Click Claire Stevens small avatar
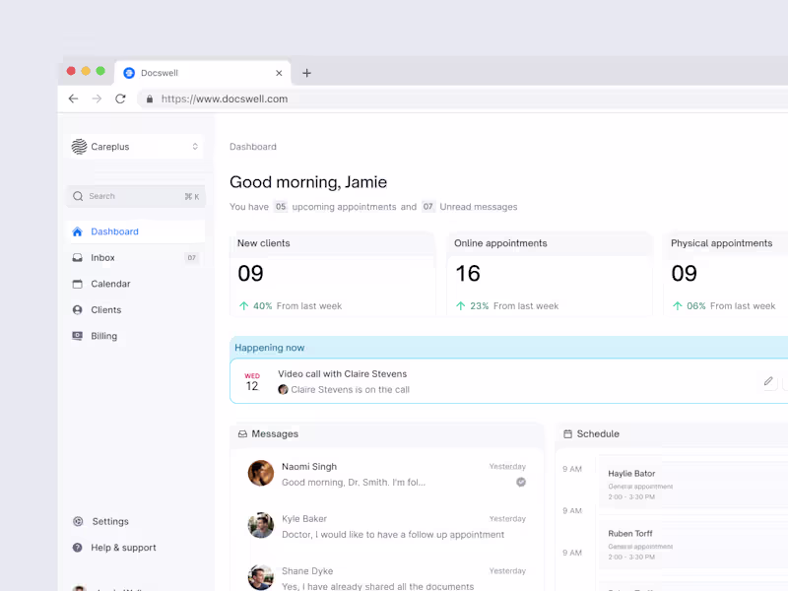The height and width of the screenshot is (591, 788). point(283,389)
